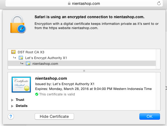Click the Certificate Standard thumbnail image
The width and height of the screenshot is (167, 126).
[21, 85]
